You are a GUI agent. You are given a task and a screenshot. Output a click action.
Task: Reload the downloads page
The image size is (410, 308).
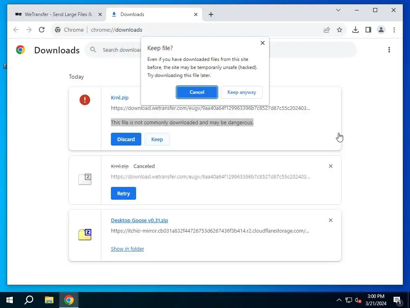42,30
